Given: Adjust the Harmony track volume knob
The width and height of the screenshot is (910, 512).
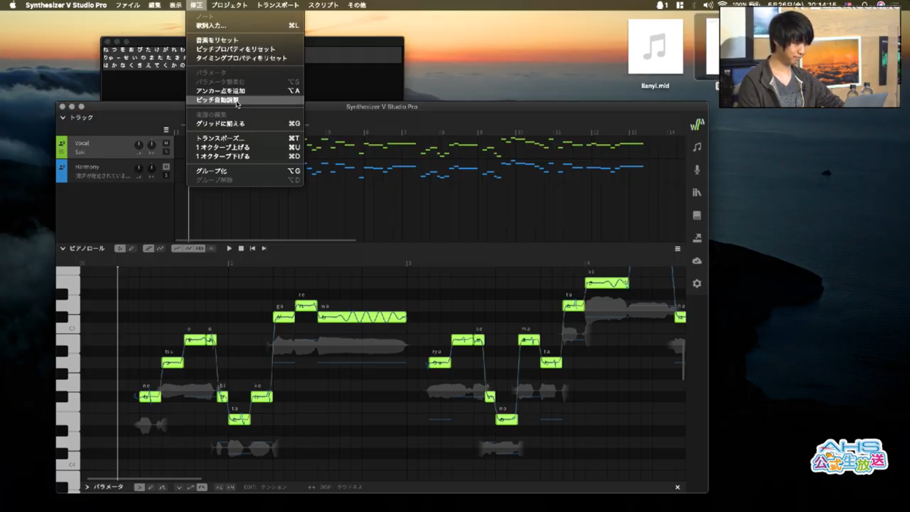Looking at the screenshot, I should click(x=139, y=168).
